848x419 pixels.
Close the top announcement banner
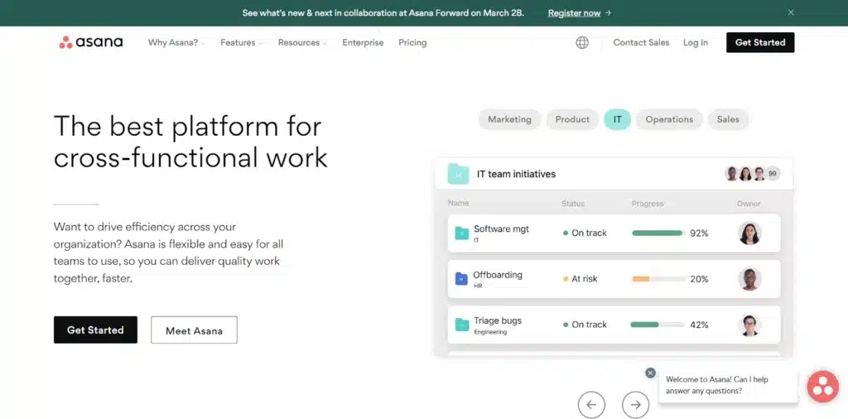(791, 12)
